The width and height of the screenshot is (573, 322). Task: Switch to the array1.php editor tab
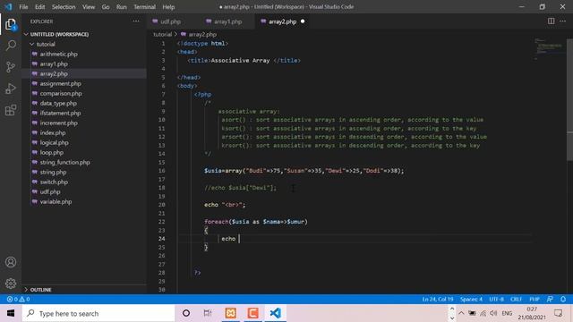pos(228,21)
